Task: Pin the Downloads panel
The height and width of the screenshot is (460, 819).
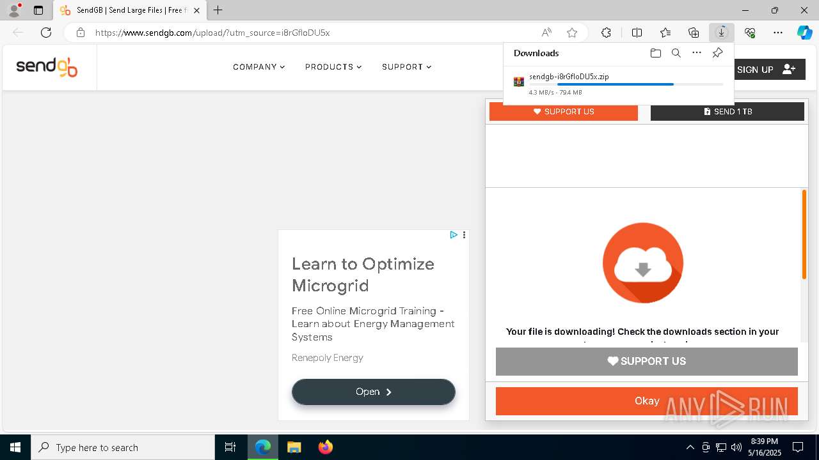Action: coord(717,53)
